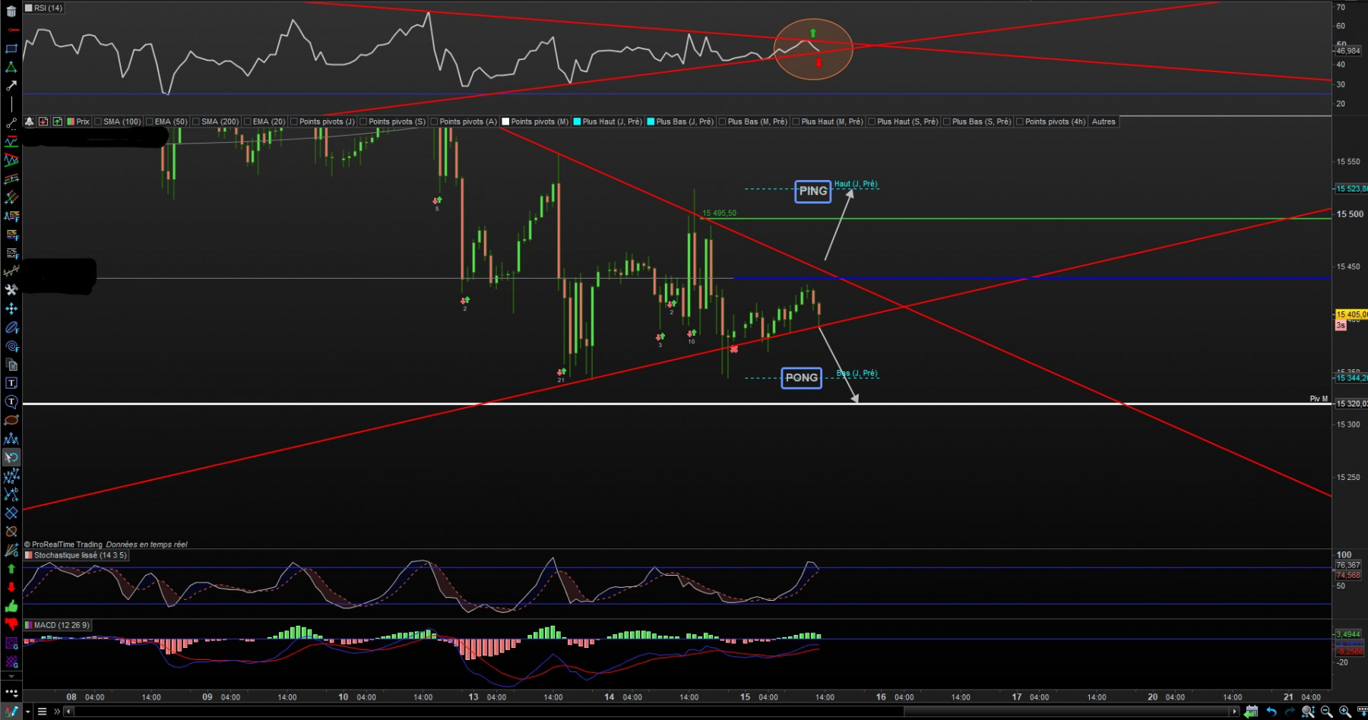1368x720 pixels.
Task: Uncheck the Points pivots (M) checkbox
Action: (x=505, y=122)
